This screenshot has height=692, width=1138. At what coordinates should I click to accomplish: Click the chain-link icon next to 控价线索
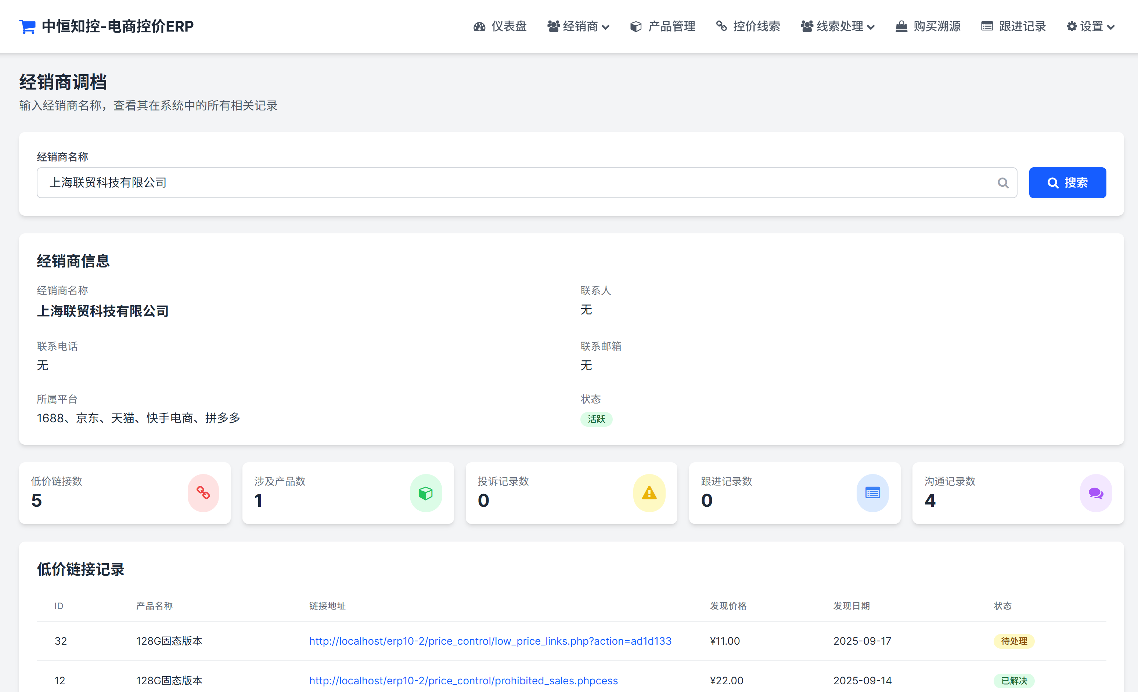(x=721, y=26)
